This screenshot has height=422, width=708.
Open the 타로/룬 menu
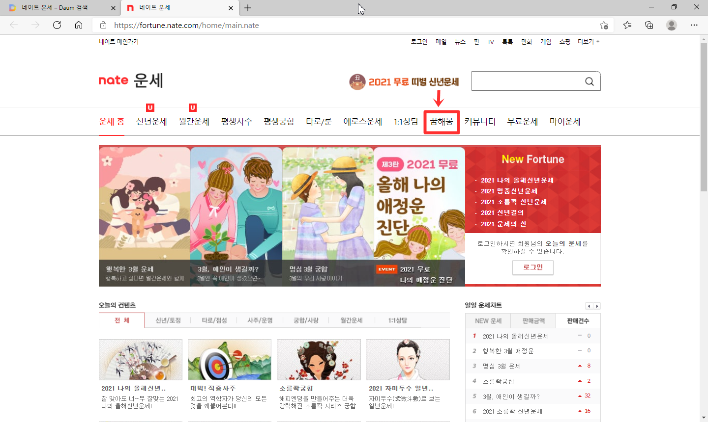click(319, 122)
